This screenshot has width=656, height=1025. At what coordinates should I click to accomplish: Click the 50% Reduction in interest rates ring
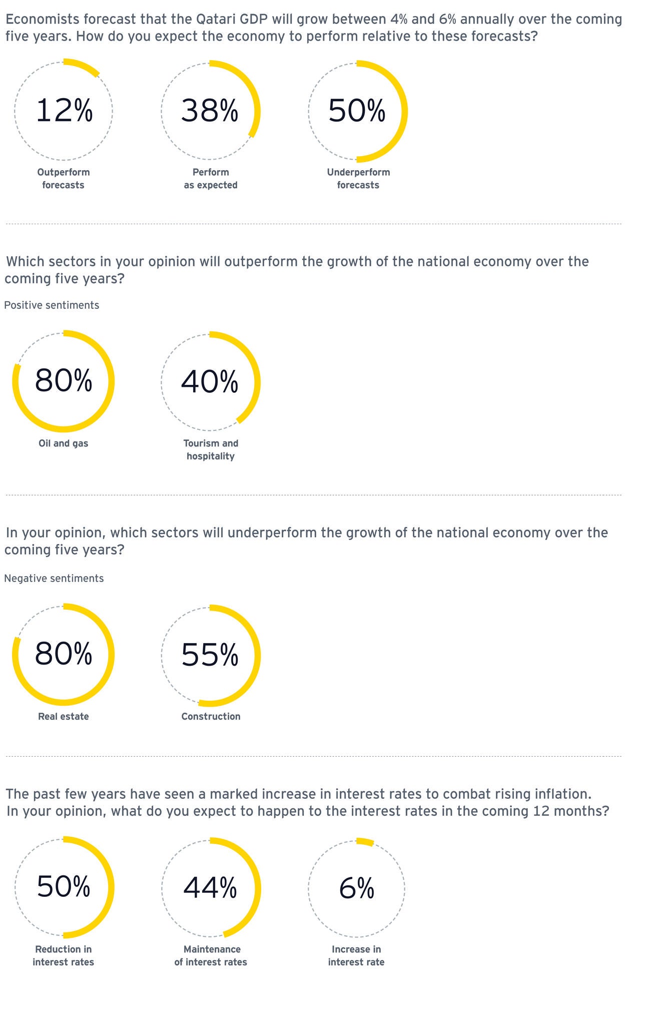(64, 886)
